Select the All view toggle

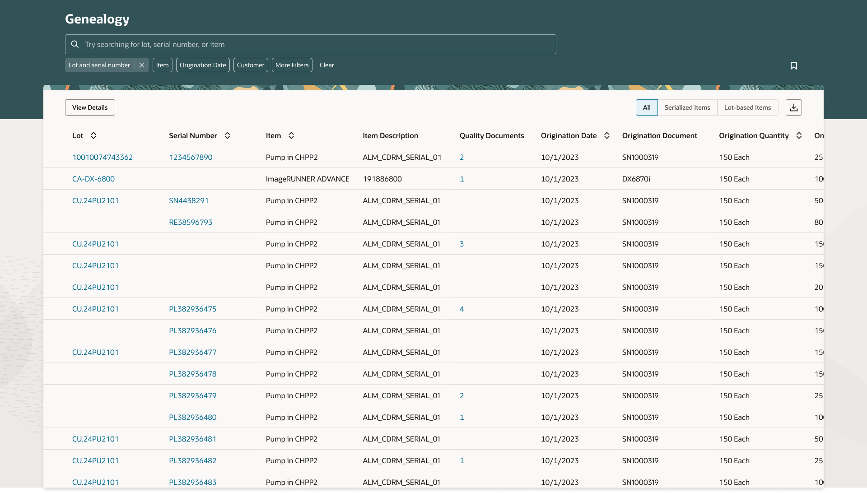pos(647,107)
